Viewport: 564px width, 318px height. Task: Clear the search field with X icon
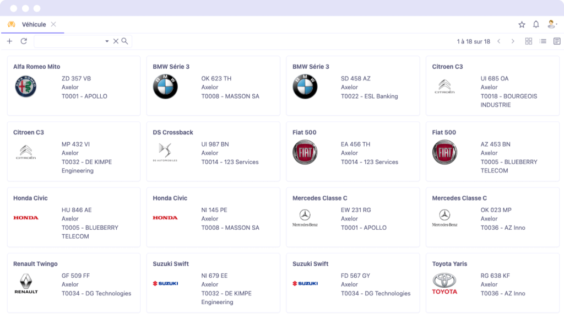tap(116, 41)
